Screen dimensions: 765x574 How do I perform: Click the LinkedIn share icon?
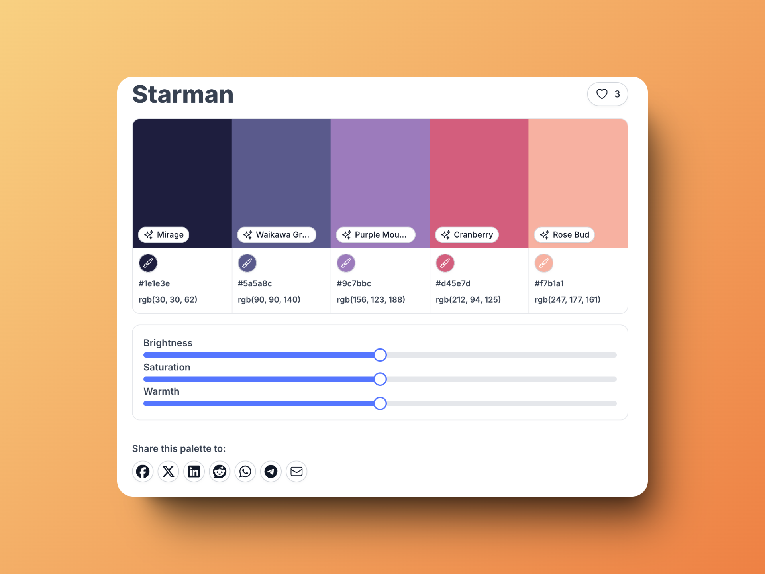pyautogui.click(x=194, y=471)
